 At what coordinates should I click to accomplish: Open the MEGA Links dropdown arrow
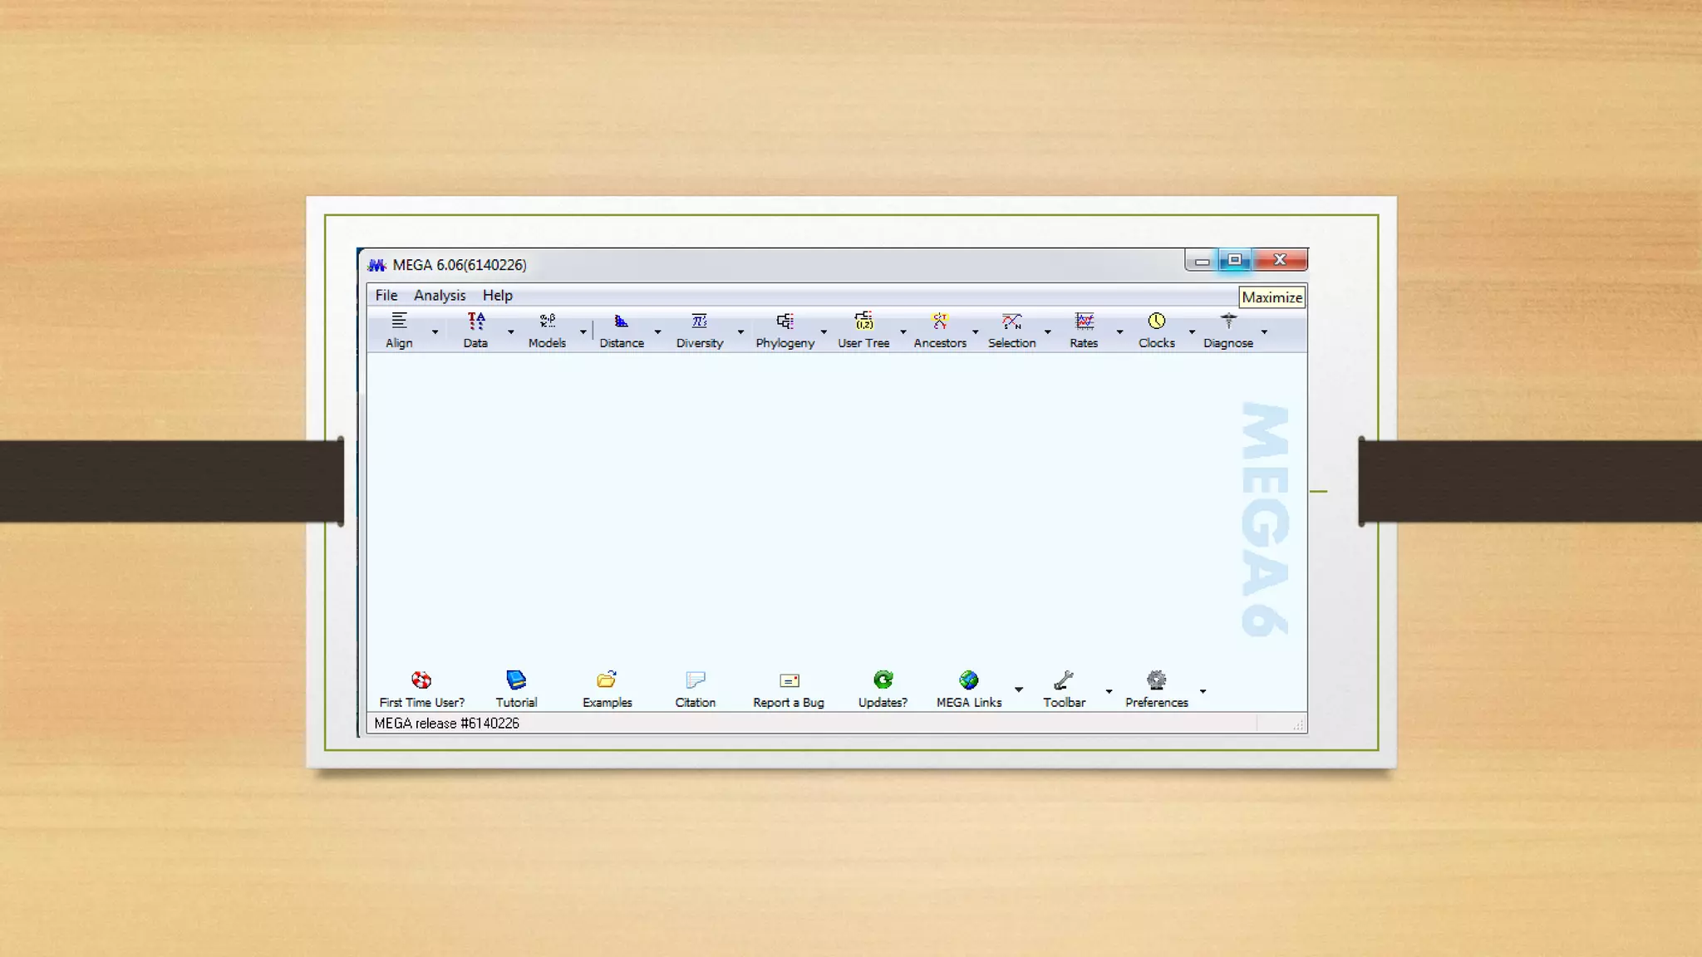(1019, 690)
